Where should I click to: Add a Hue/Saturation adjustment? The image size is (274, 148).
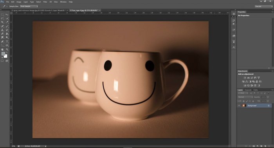[243, 82]
